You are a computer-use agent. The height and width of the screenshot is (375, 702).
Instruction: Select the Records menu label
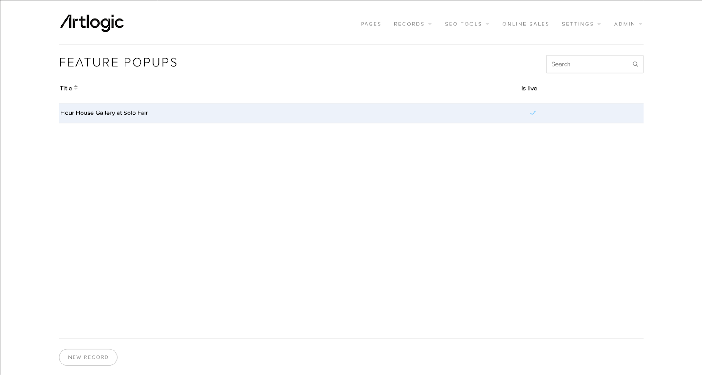[409, 24]
